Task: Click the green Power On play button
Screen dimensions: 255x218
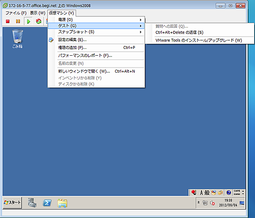Action: coord(28,21)
